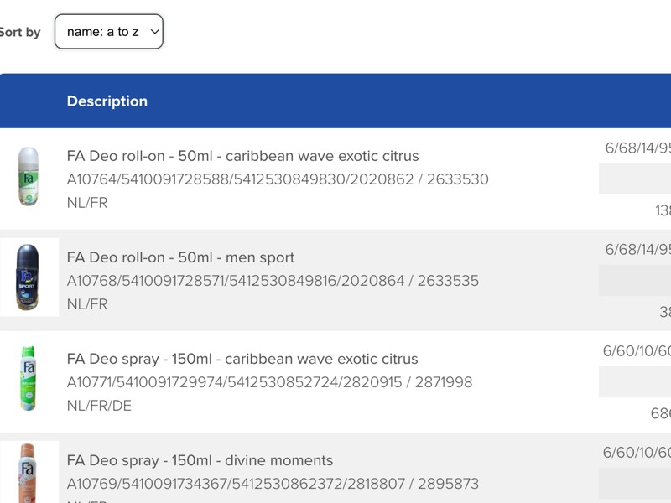Open FA Deo spray divine moments product
This screenshot has width=671, height=503.
pyautogui.click(x=200, y=460)
